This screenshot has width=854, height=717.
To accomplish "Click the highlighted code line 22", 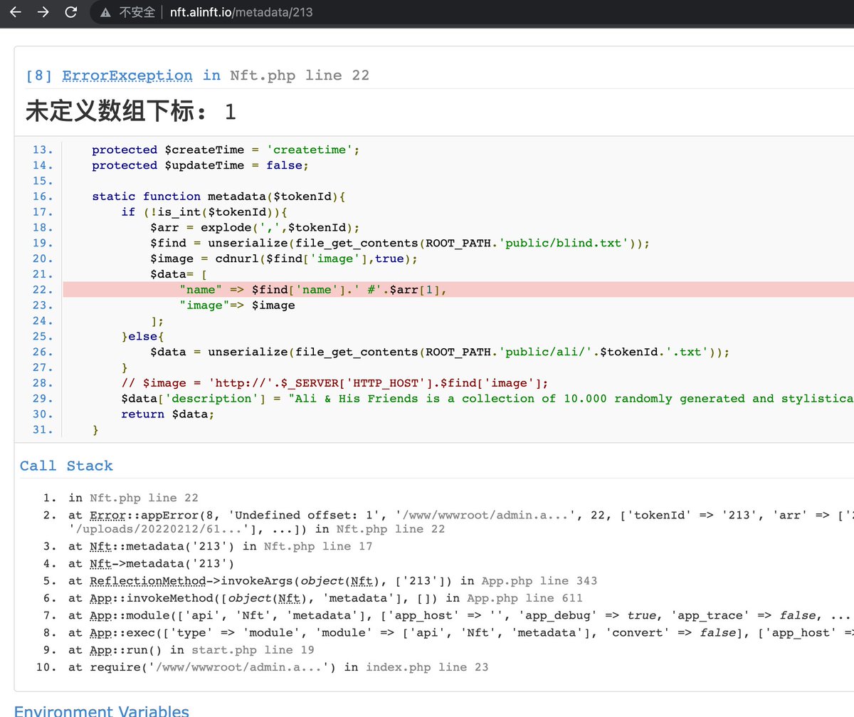I will [x=458, y=289].
